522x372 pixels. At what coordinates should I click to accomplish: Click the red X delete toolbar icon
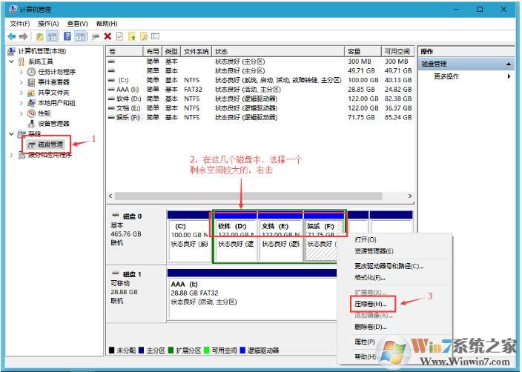[108, 36]
